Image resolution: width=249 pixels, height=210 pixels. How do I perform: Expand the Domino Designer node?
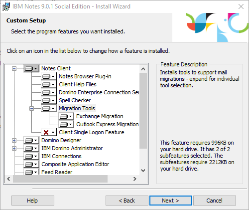point(14,140)
